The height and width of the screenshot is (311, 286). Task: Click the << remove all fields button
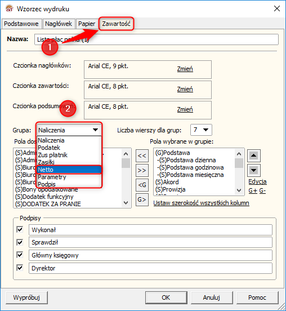pos(142,155)
